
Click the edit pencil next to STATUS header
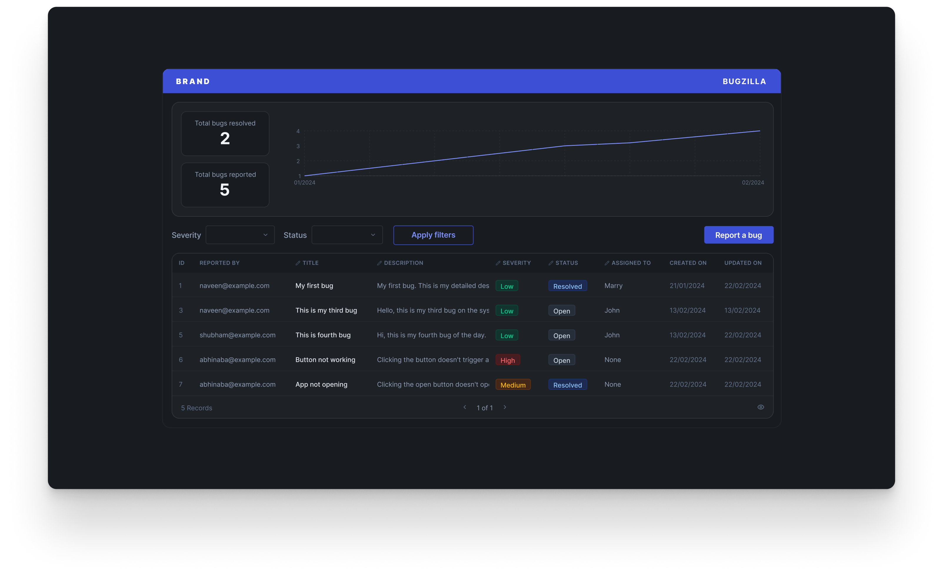(x=551, y=263)
